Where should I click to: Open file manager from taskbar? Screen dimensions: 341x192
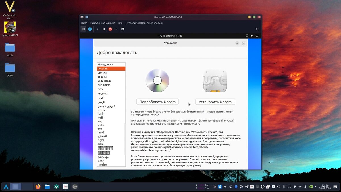(x=47, y=187)
